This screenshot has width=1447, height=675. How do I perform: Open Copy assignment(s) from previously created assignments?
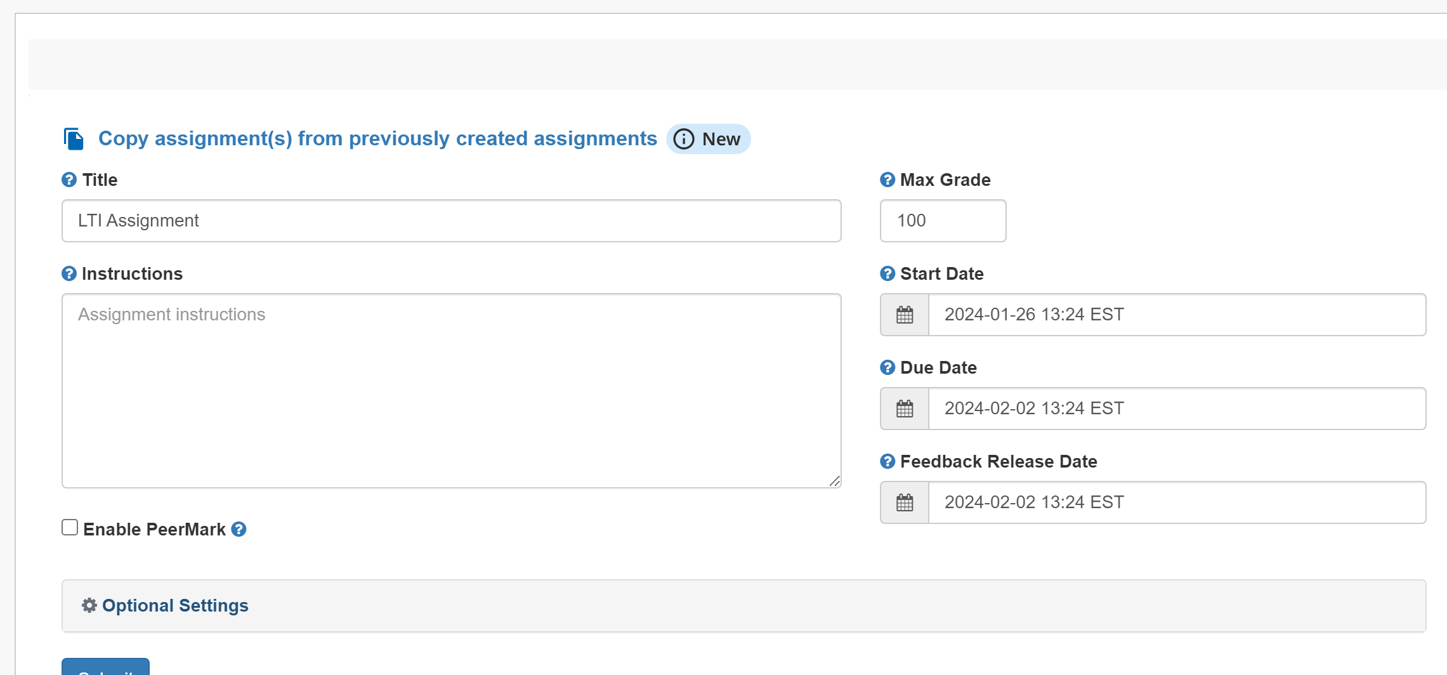(377, 138)
